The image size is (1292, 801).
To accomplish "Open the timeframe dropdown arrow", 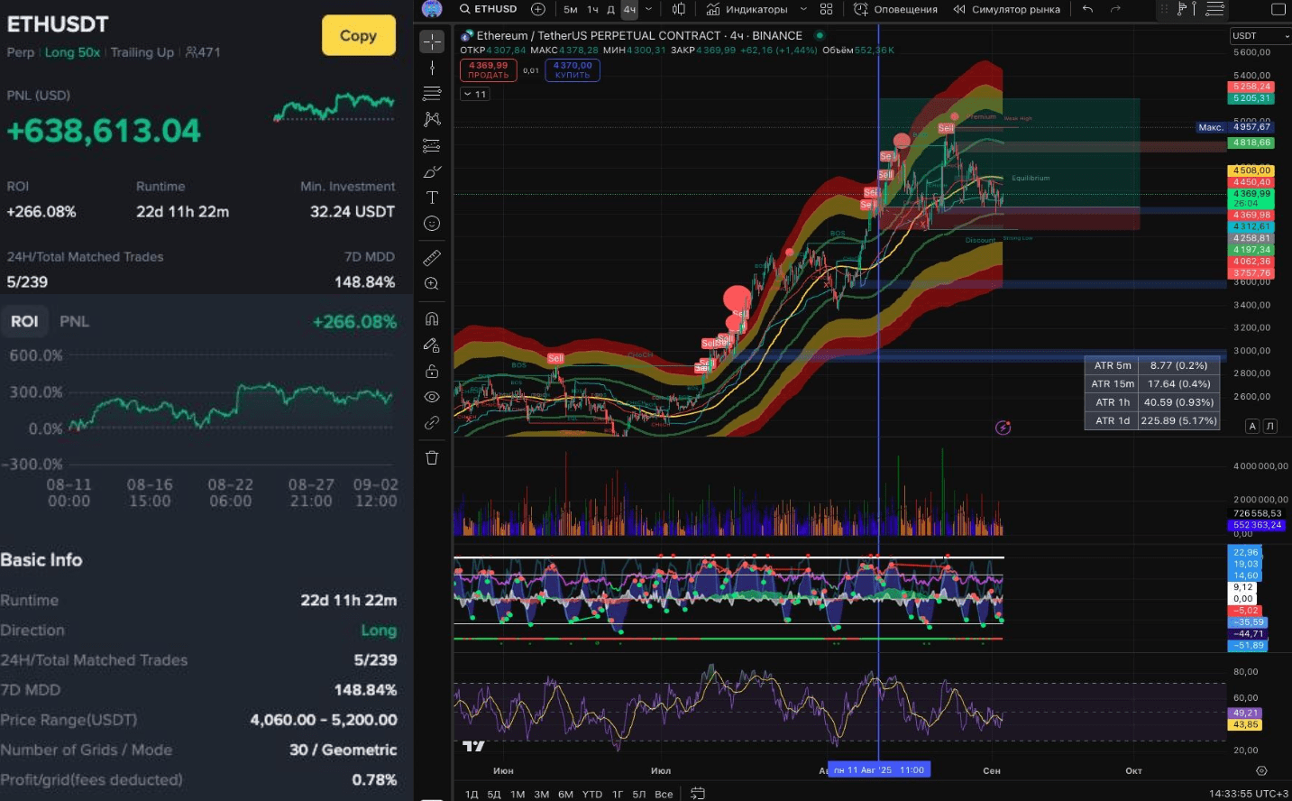I will pos(648,9).
